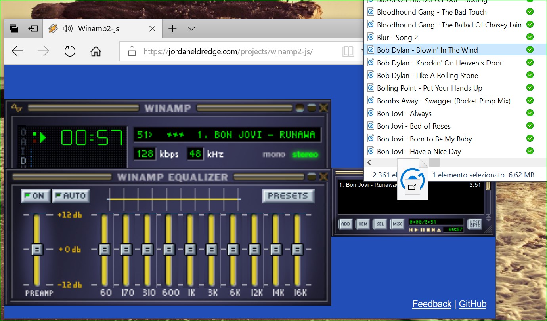This screenshot has width=547, height=321.
Task: Open the browser home page
Action: pyautogui.click(x=96, y=51)
